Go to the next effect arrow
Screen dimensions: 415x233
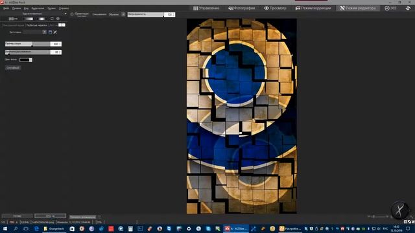pyautogui.click(x=64, y=25)
